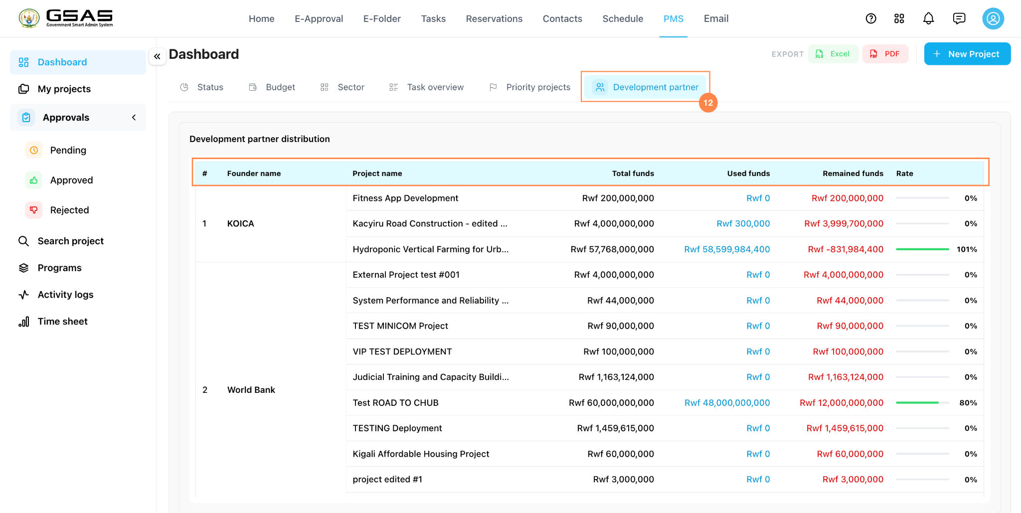Switch to the Status tab

pos(202,87)
